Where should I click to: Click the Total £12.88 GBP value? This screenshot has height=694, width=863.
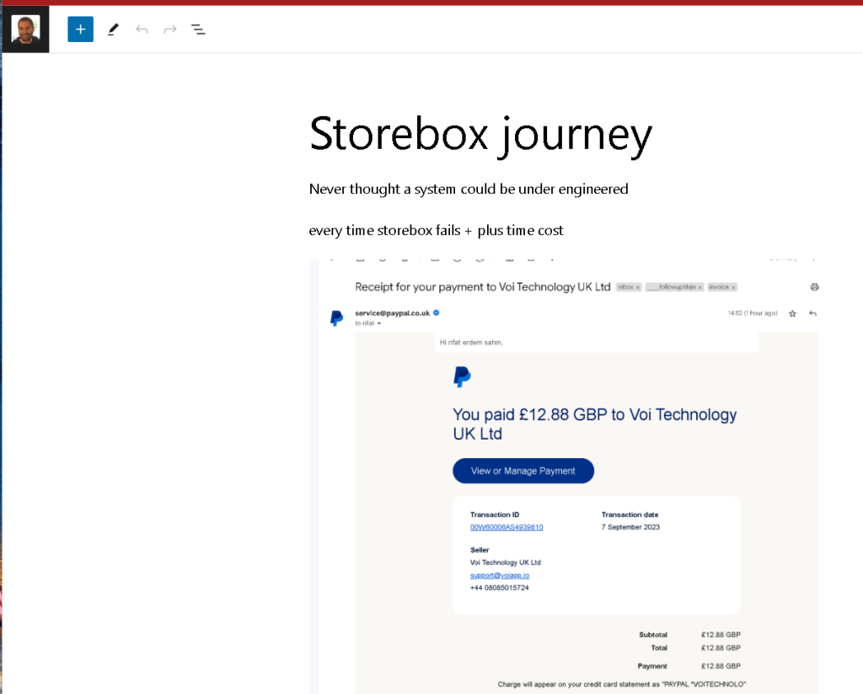point(721,648)
